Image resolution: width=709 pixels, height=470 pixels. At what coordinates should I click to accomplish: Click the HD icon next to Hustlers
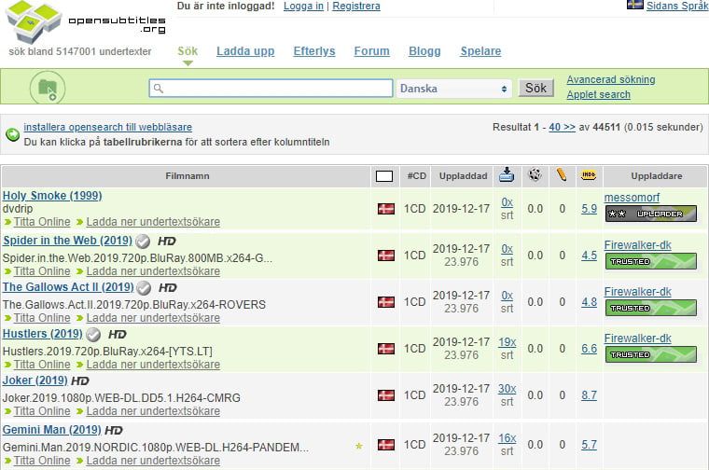(118, 335)
